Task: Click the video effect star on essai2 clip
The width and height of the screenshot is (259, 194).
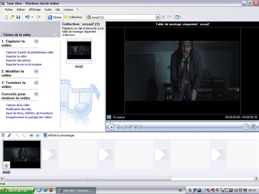Action: (x=6, y=165)
